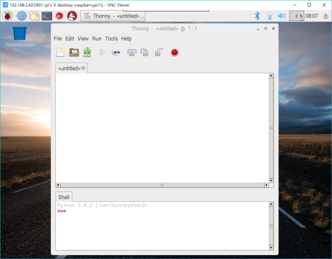Select the Shell tab
The width and height of the screenshot is (332, 259).
64,197
